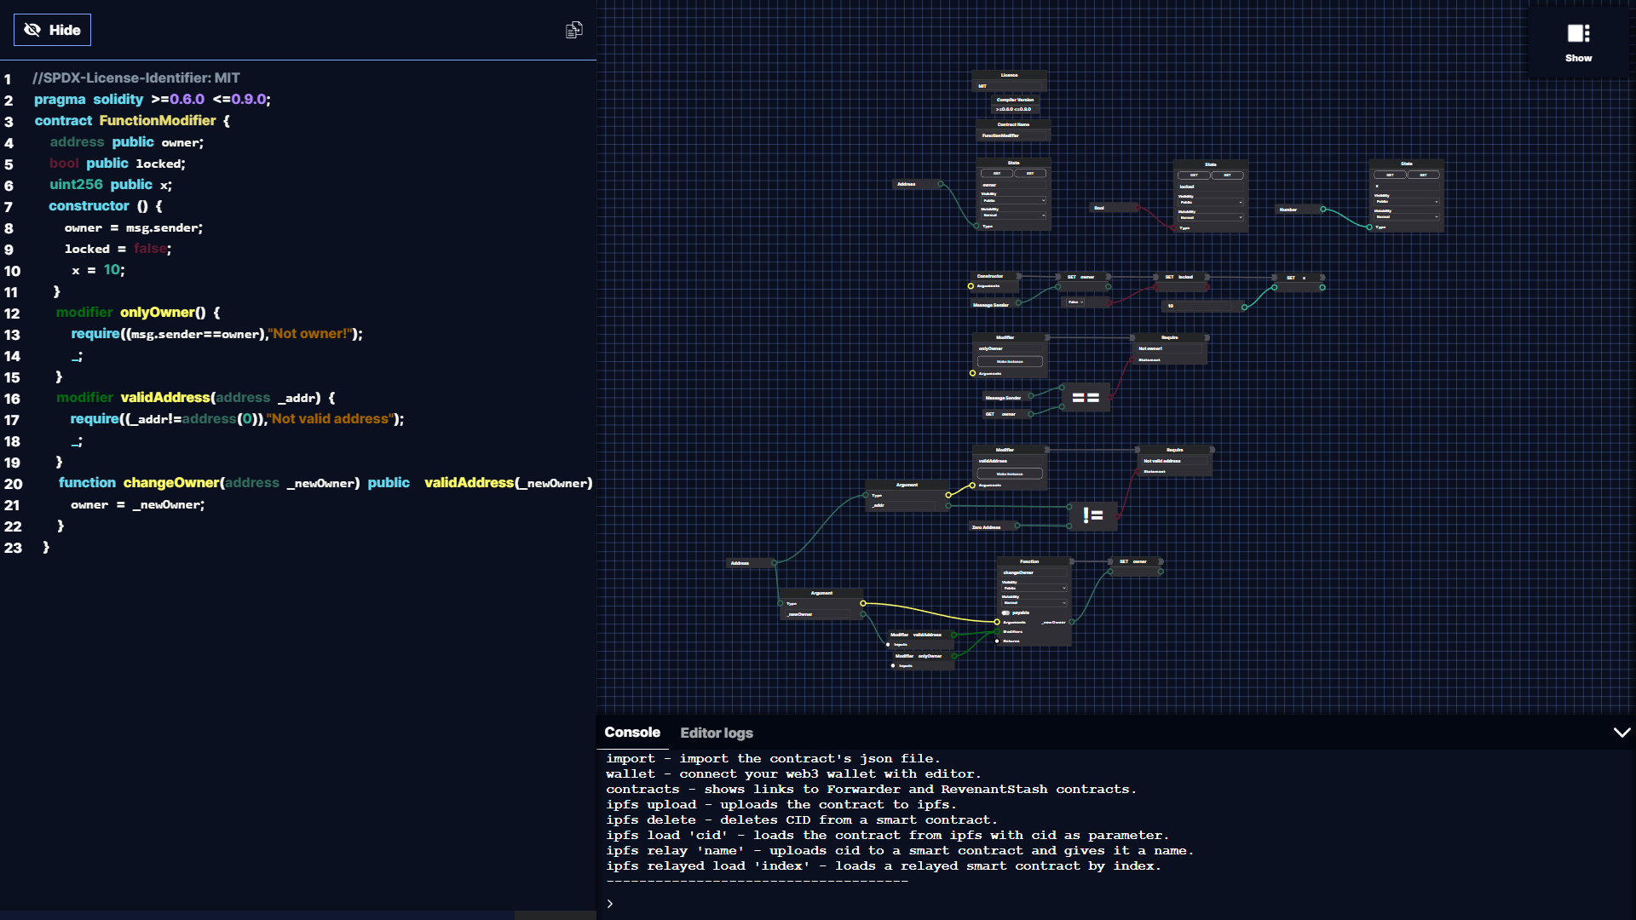
Task: Click the Constructor node's yellow Arguments port
Action: click(971, 286)
